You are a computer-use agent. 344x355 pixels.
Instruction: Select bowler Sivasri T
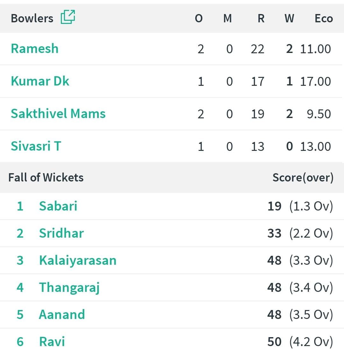36,146
